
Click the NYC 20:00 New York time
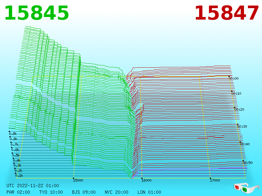[117, 192]
